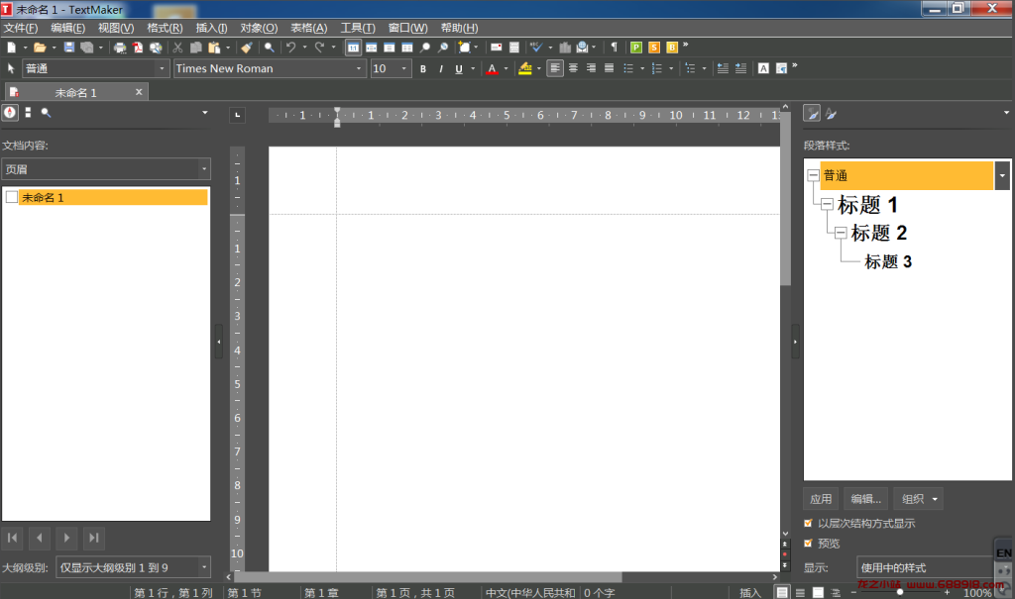The width and height of the screenshot is (1015, 599).
Task: Click the increase indent icon
Action: tap(740, 68)
